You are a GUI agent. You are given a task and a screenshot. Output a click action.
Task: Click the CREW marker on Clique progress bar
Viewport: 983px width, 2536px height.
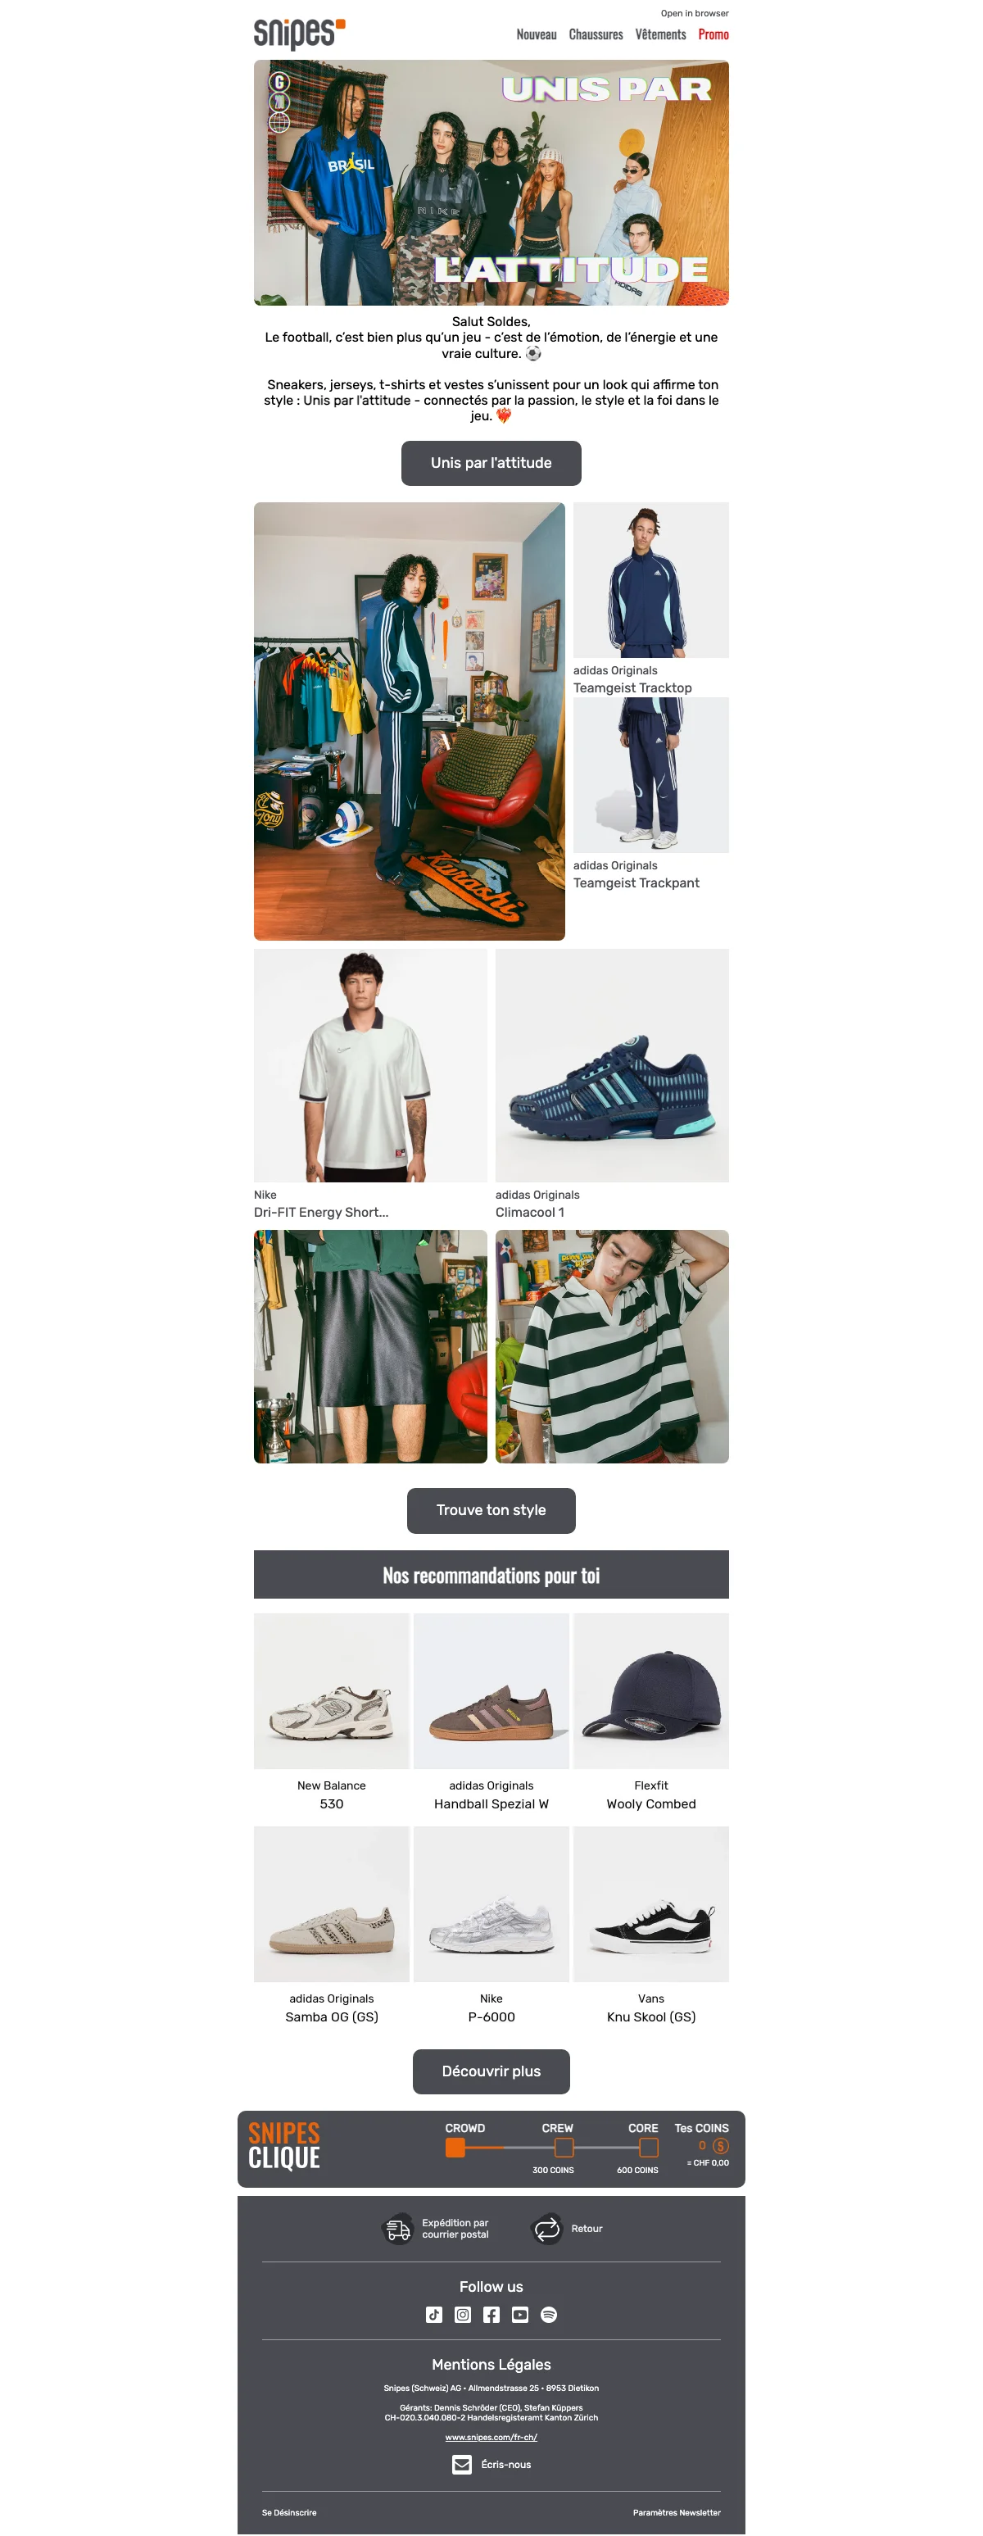564,2147
